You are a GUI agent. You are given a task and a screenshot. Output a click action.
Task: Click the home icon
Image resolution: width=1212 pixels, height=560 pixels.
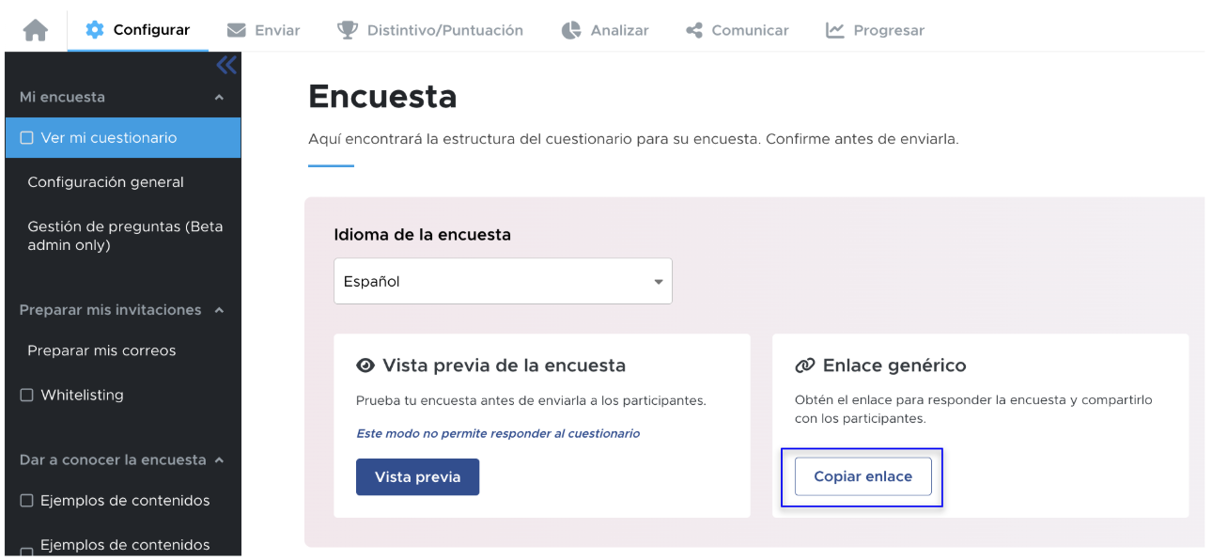[36, 30]
